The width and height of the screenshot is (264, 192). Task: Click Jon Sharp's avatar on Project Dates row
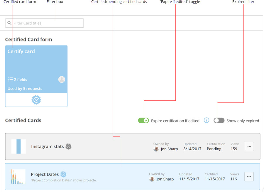(x=152, y=179)
